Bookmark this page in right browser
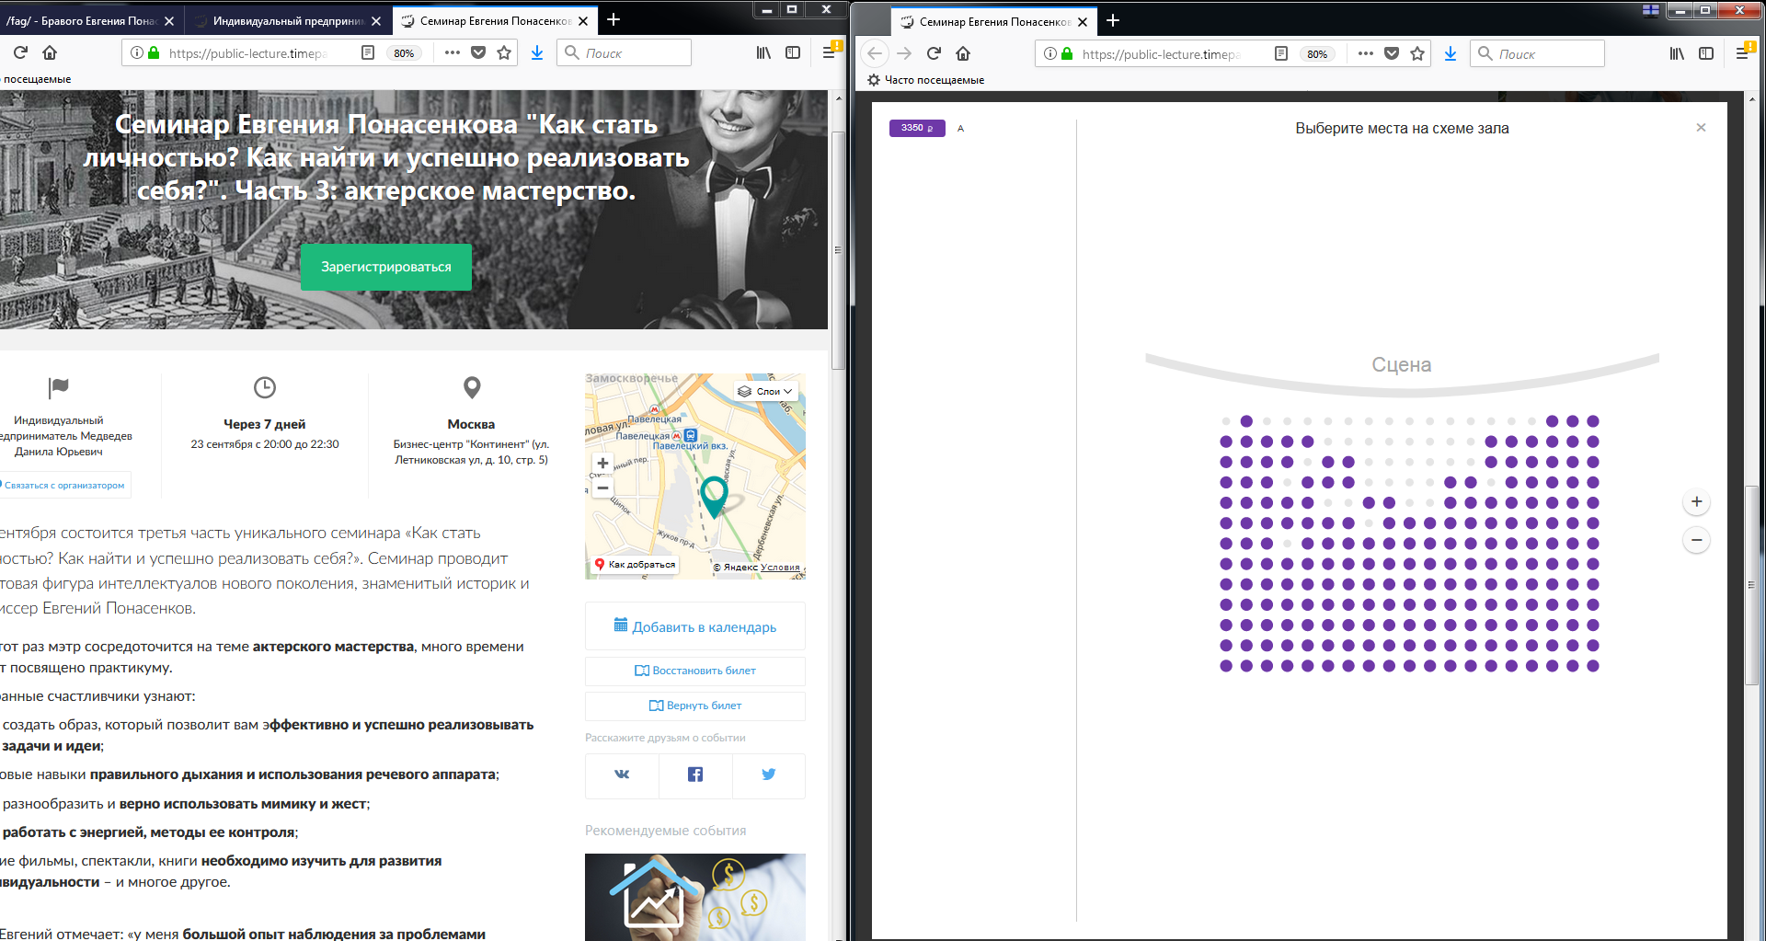1766x941 pixels. [x=1417, y=53]
